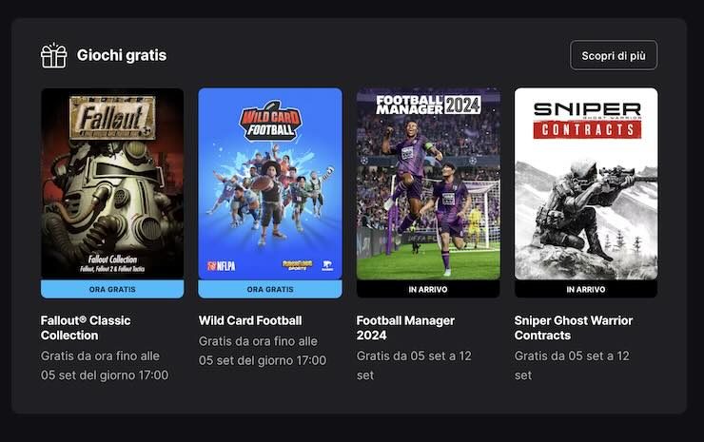
Task: Open the Sniper Ghost Warrior Contracts title link
Action: 574,328
